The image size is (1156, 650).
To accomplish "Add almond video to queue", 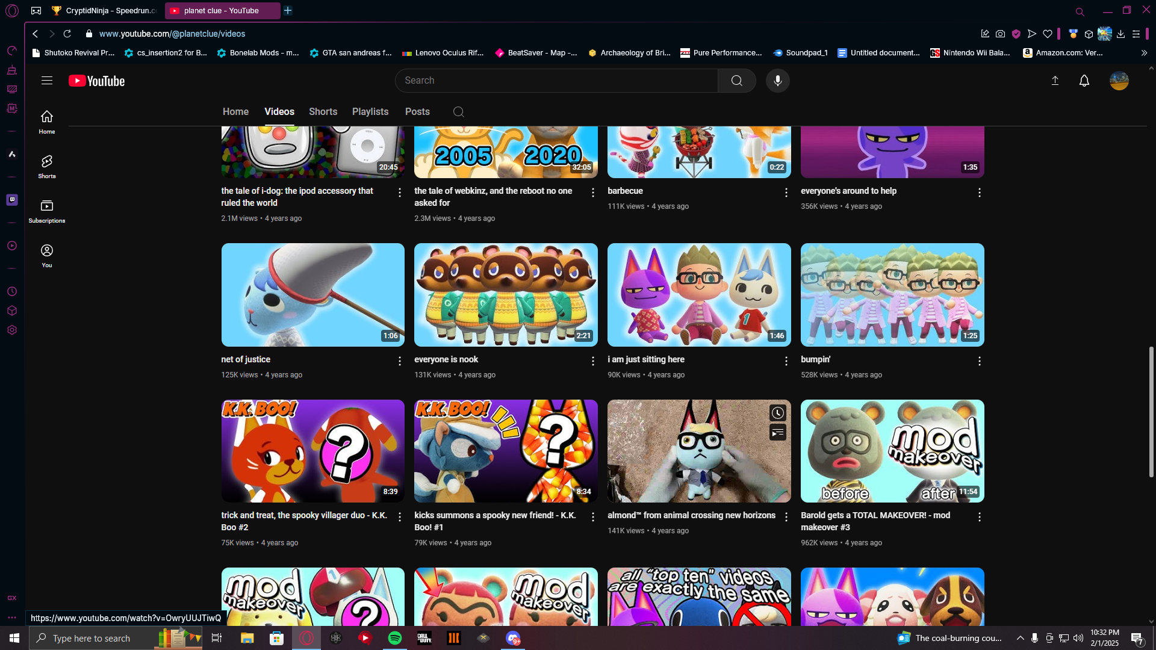I will 777,432.
